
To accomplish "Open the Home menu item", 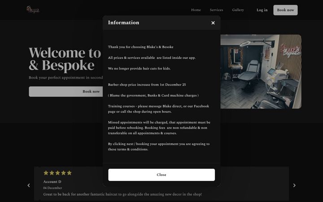I will (x=196, y=10).
